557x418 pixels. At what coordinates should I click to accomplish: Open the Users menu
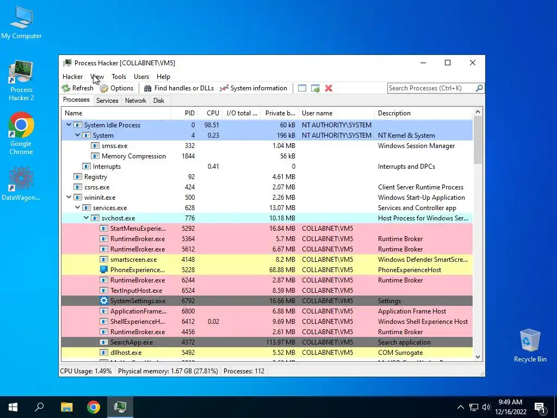[141, 76]
